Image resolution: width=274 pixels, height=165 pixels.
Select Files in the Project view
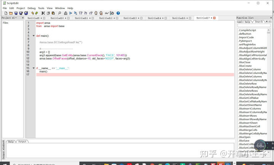coord(5,23)
